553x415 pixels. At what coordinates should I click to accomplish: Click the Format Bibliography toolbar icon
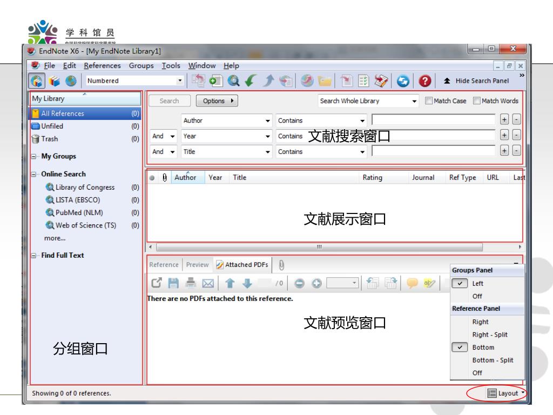[x=363, y=81]
